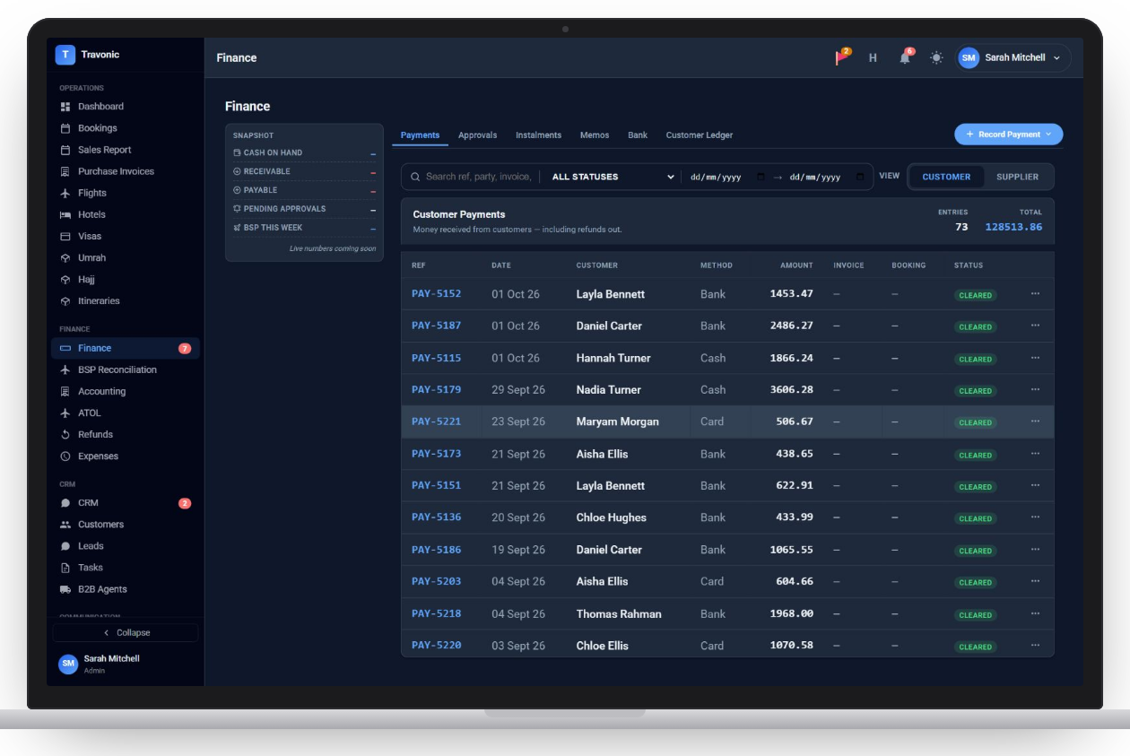Open Dashboard from the sidebar
This screenshot has height=756, width=1130.
(x=125, y=107)
